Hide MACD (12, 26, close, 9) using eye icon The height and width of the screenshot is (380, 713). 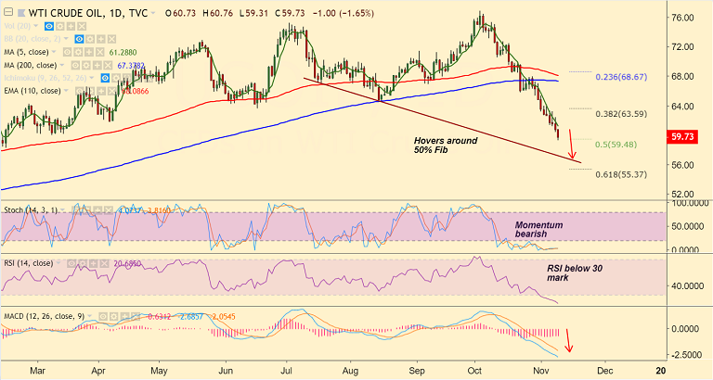pos(103,316)
